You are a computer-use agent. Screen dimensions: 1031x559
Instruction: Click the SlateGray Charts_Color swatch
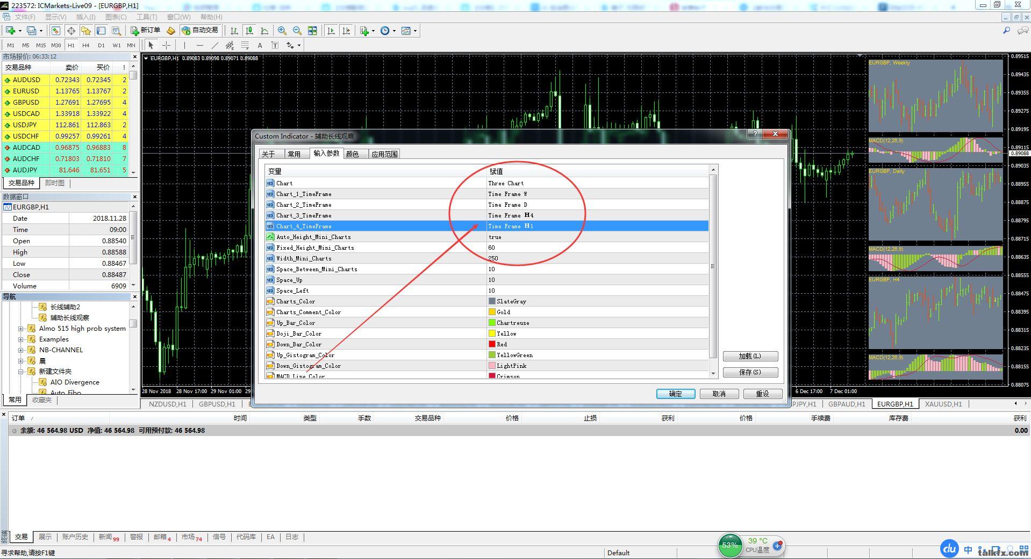tap(492, 301)
